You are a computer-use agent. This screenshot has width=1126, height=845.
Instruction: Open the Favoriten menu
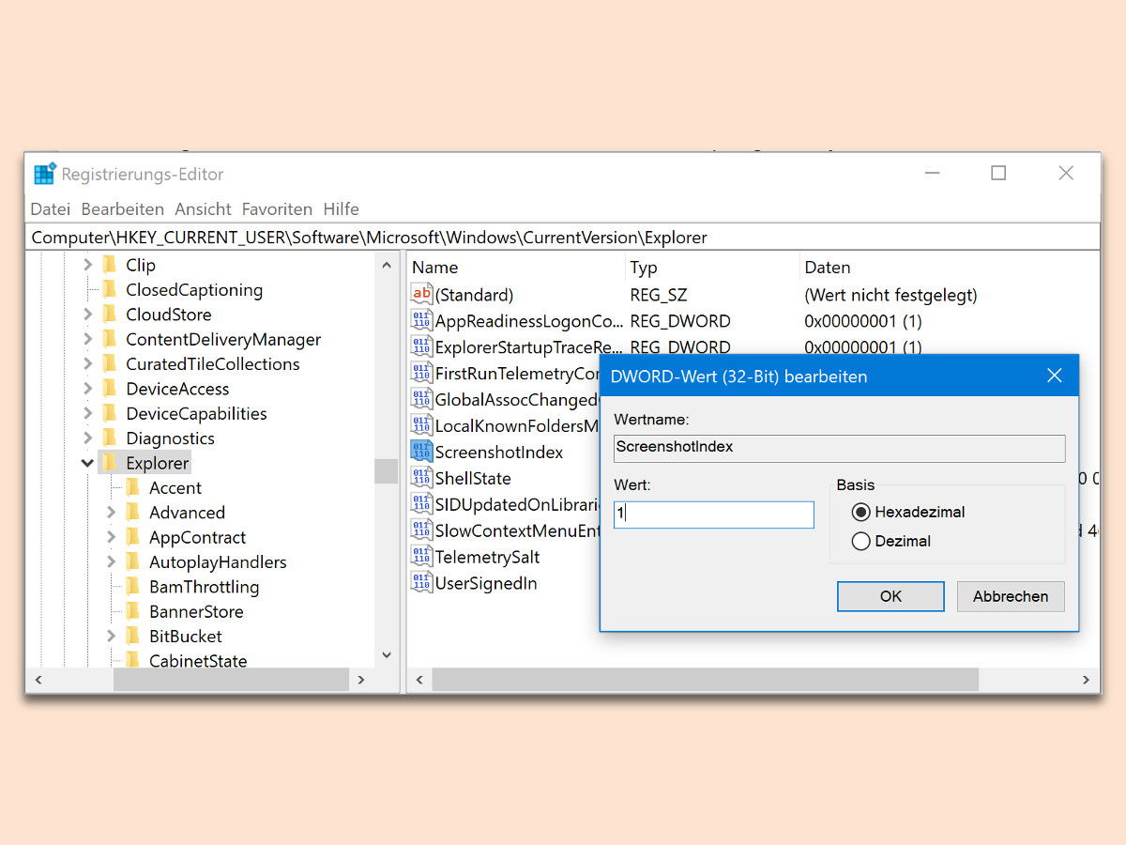277,209
